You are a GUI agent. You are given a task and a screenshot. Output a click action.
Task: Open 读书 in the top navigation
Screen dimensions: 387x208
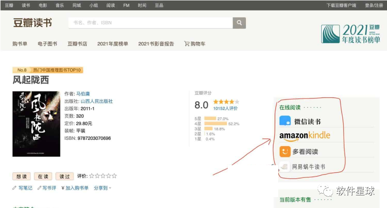coord(25,5)
